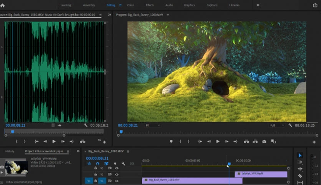Click Lift button in Program monitor

(x=246, y=141)
